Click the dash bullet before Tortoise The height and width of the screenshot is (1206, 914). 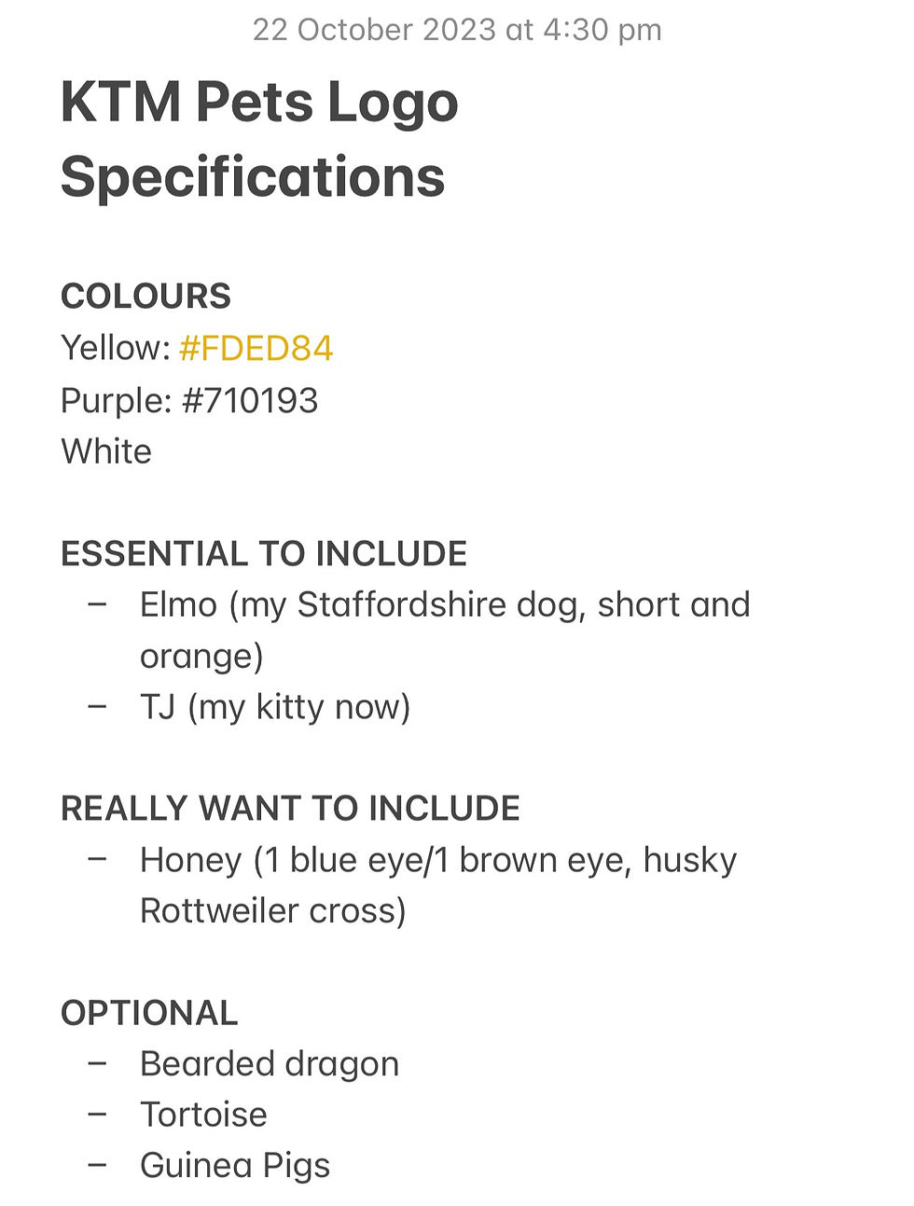pyautogui.click(x=97, y=1115)
